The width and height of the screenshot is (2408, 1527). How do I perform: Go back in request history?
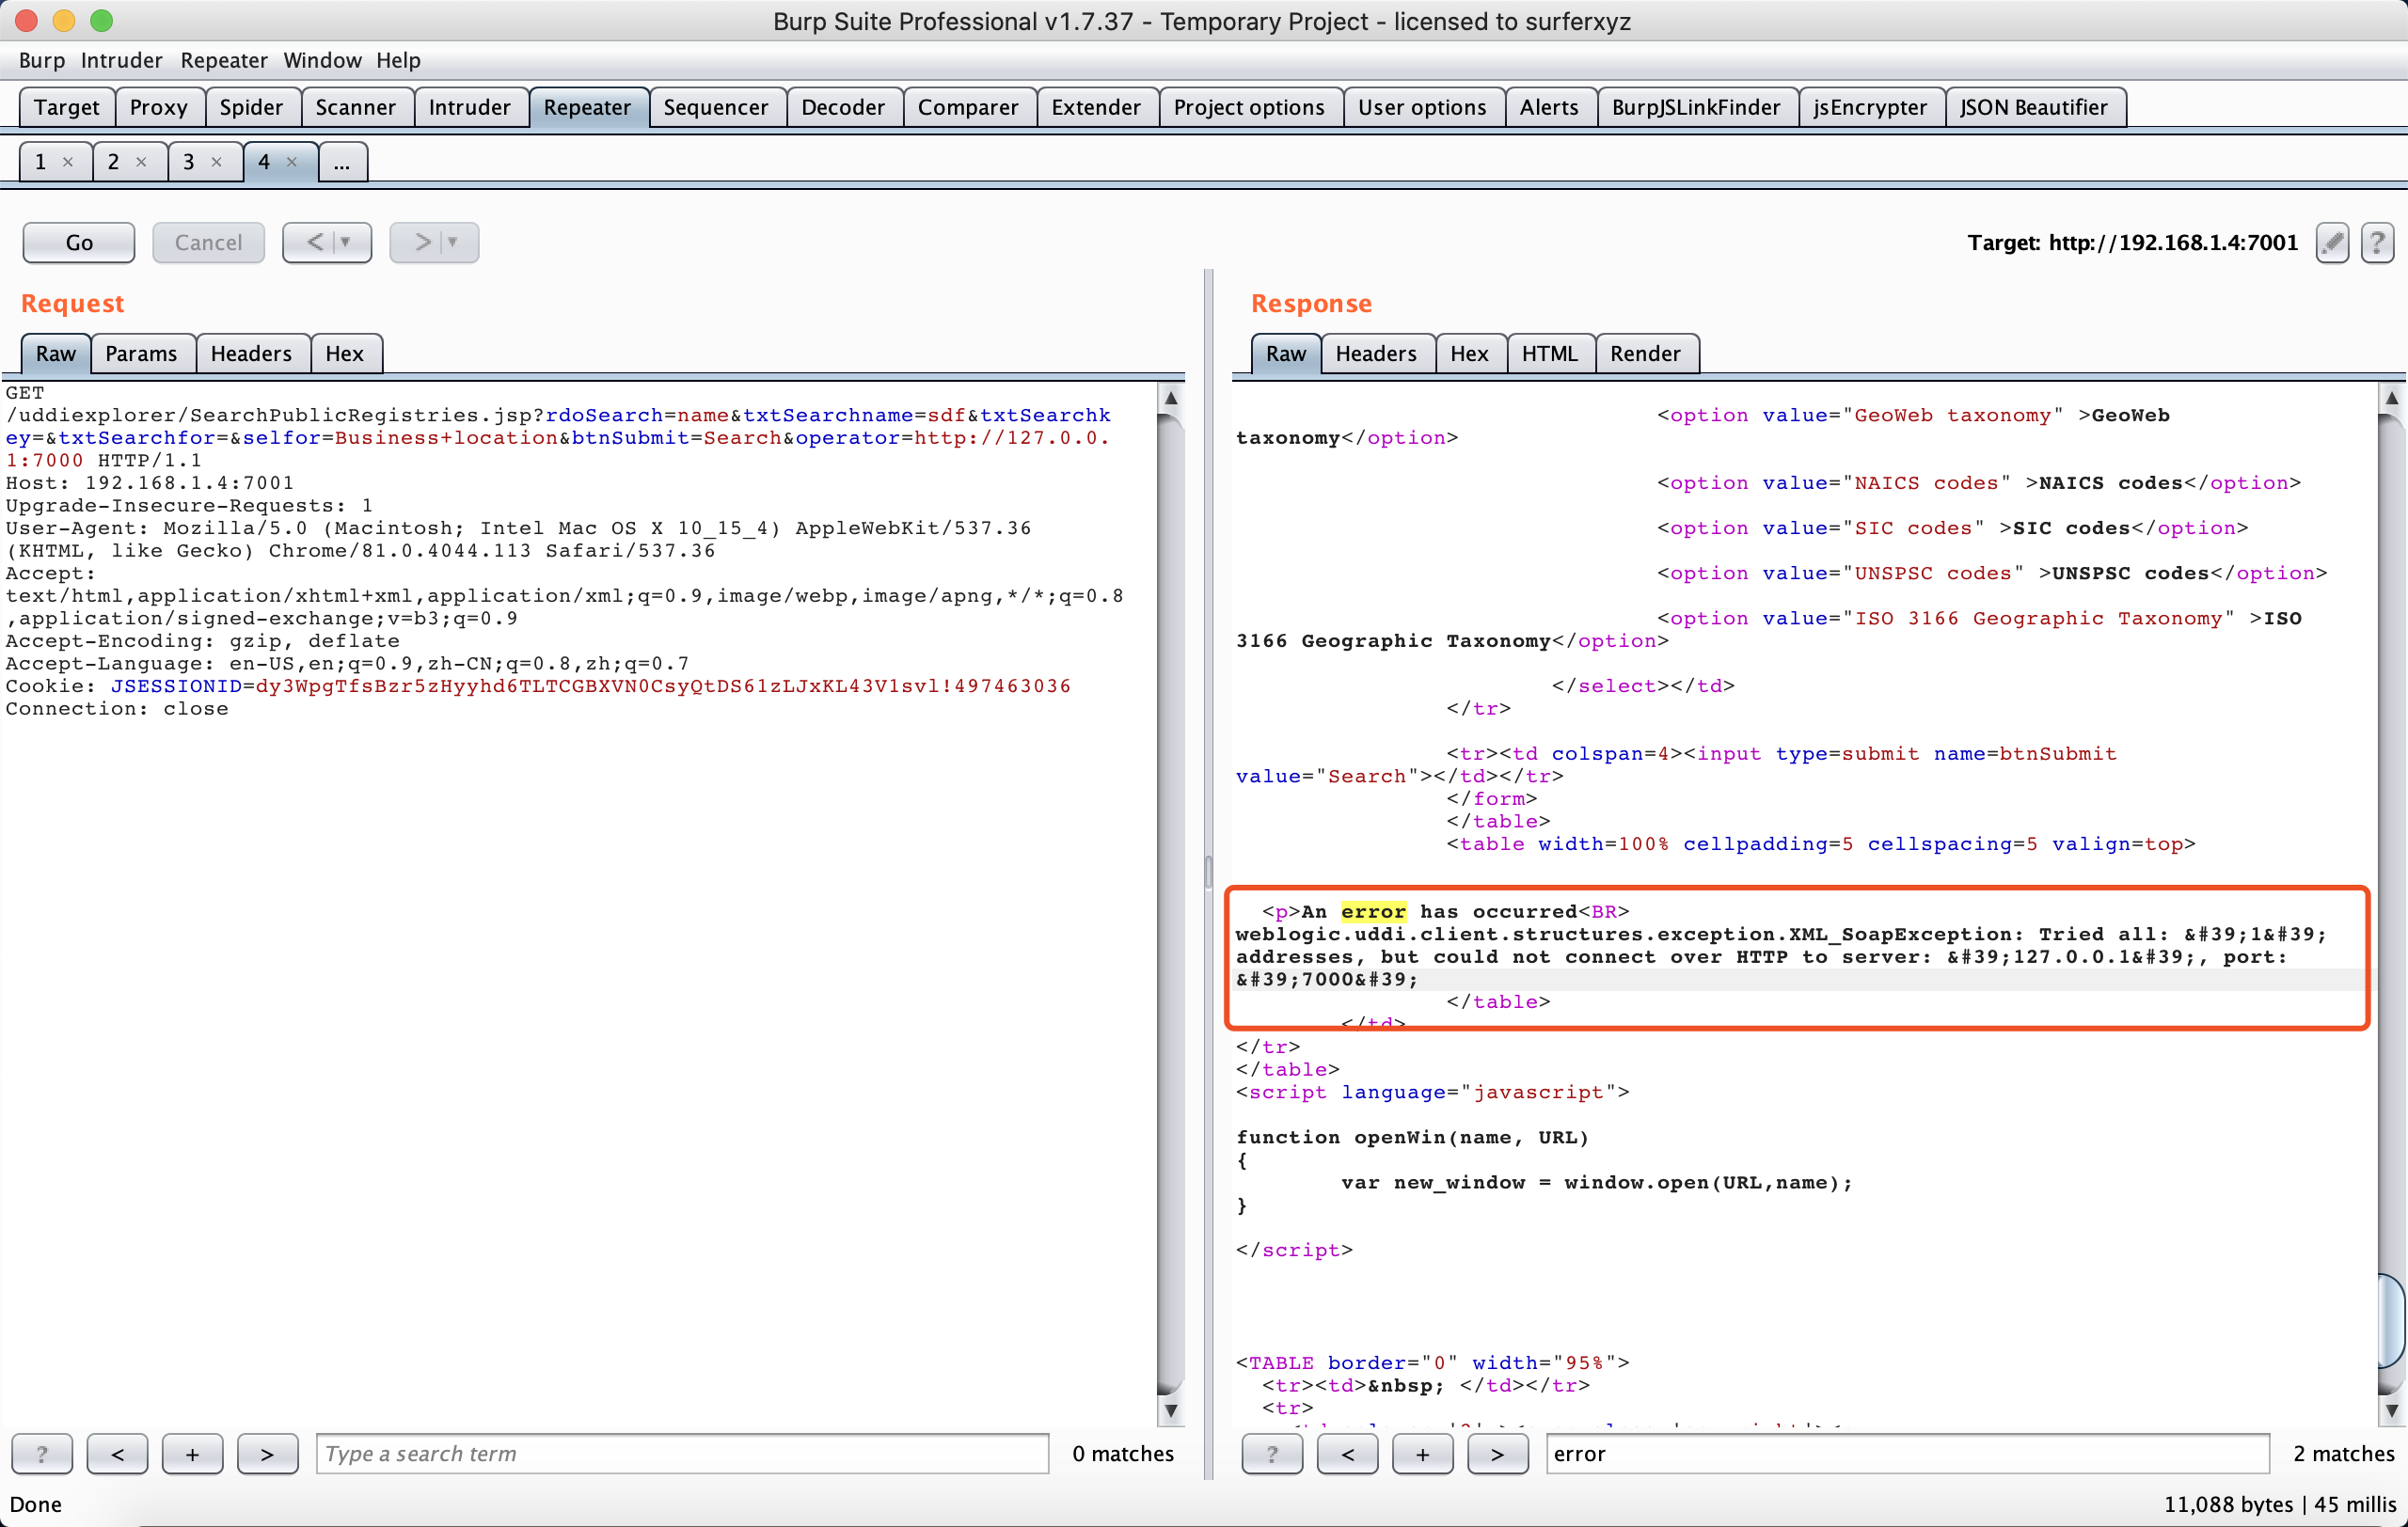(x=327, y=243)
